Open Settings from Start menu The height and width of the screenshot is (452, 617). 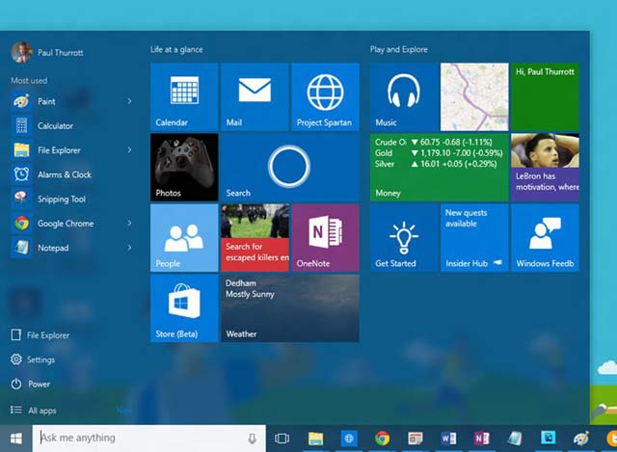(33, 359)
